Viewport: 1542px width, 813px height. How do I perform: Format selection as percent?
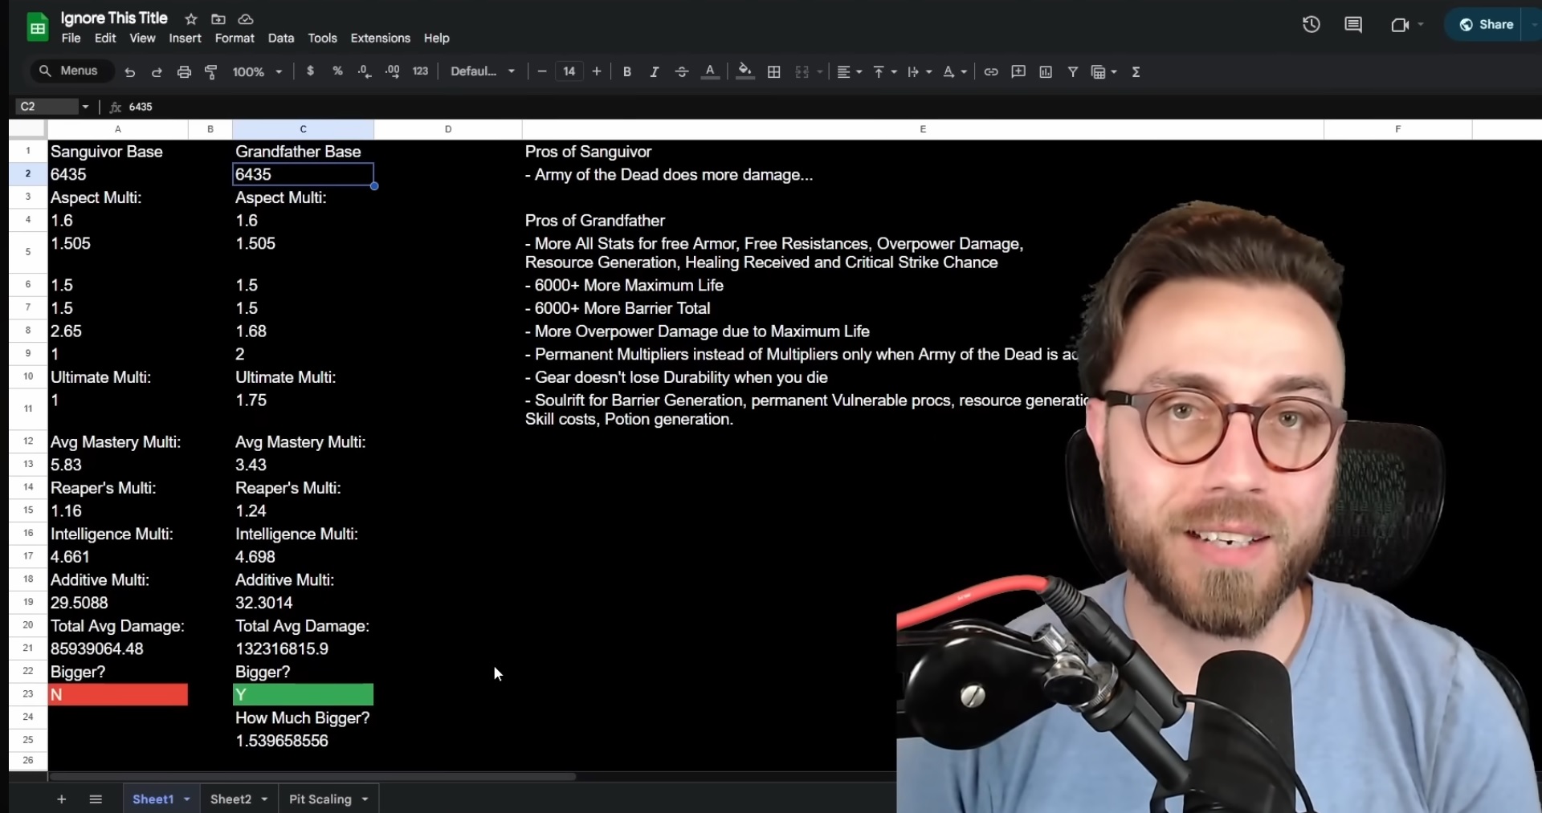click(x=337, y=71)
